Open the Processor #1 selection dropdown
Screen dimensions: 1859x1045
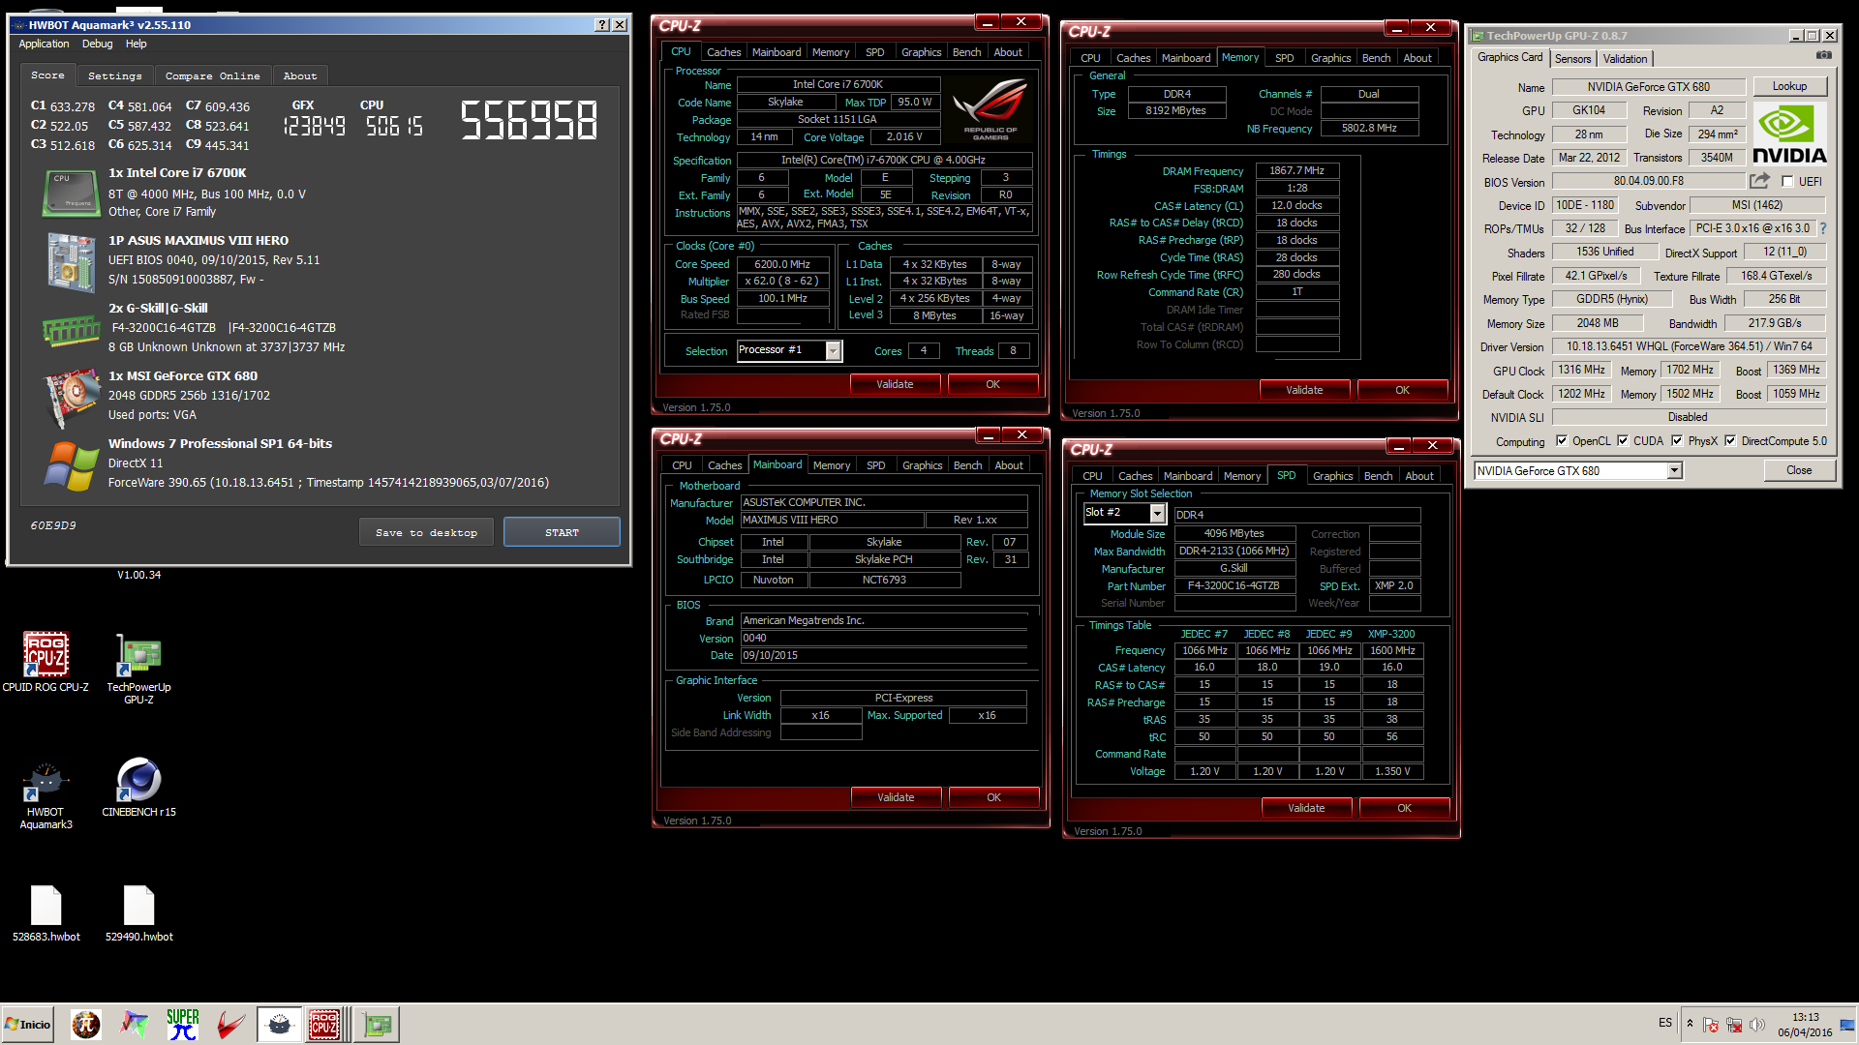click(833, 350)
